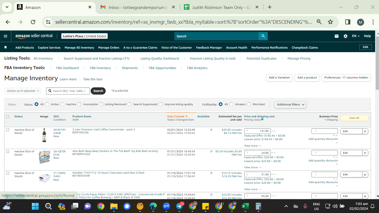Click the Chrome reload page icon
Image resolution: width=379 pixels, height=213 pixels.
(x=33, y=22)
